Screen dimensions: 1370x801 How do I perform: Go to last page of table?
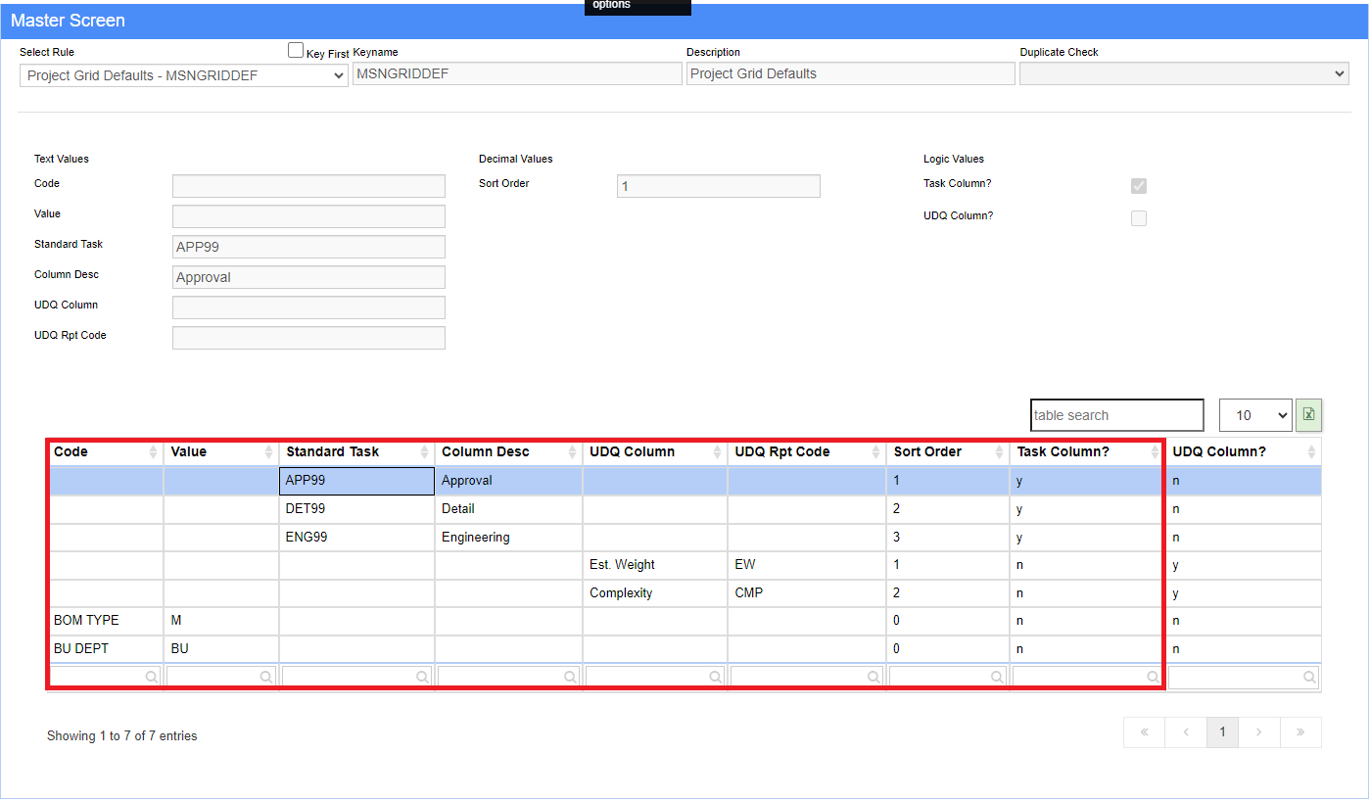(1300, 732)
